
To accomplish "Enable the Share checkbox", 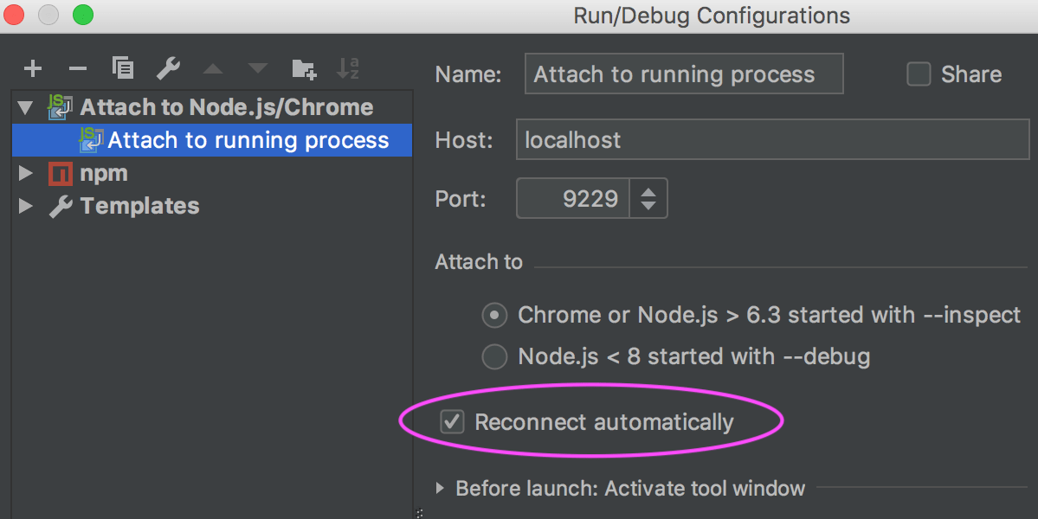I will click(918, 74).
